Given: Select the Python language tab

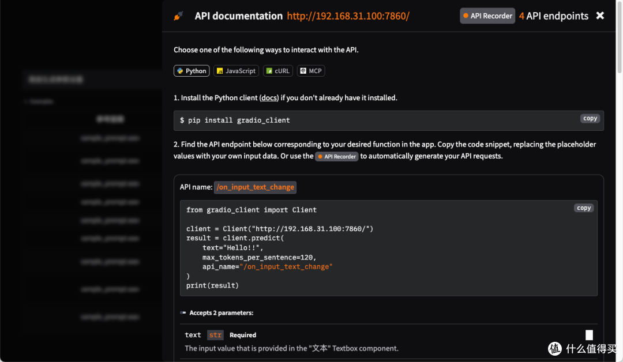Looking at the screenshot, I should tap(192, 71).
